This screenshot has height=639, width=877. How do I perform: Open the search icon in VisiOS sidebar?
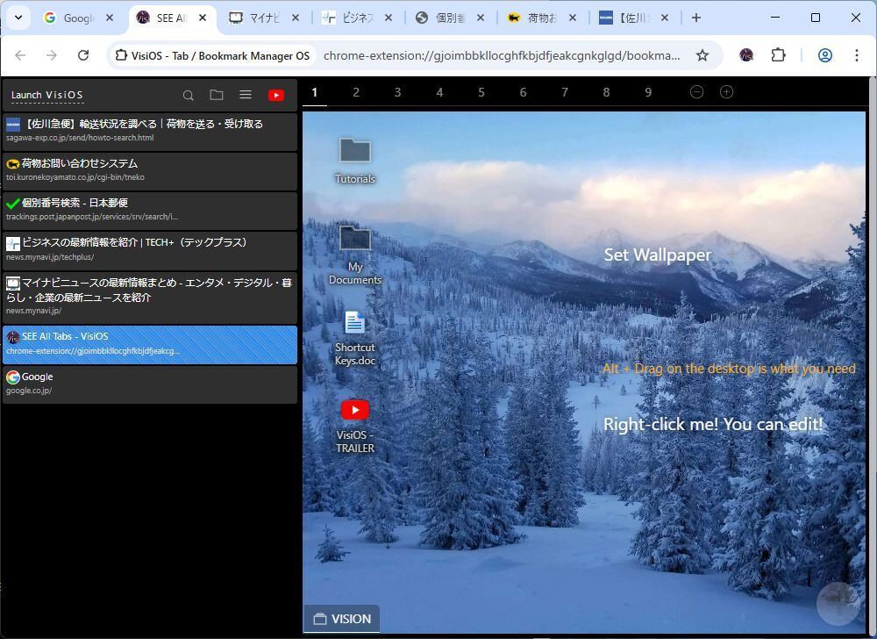click(x=189, y=95)
